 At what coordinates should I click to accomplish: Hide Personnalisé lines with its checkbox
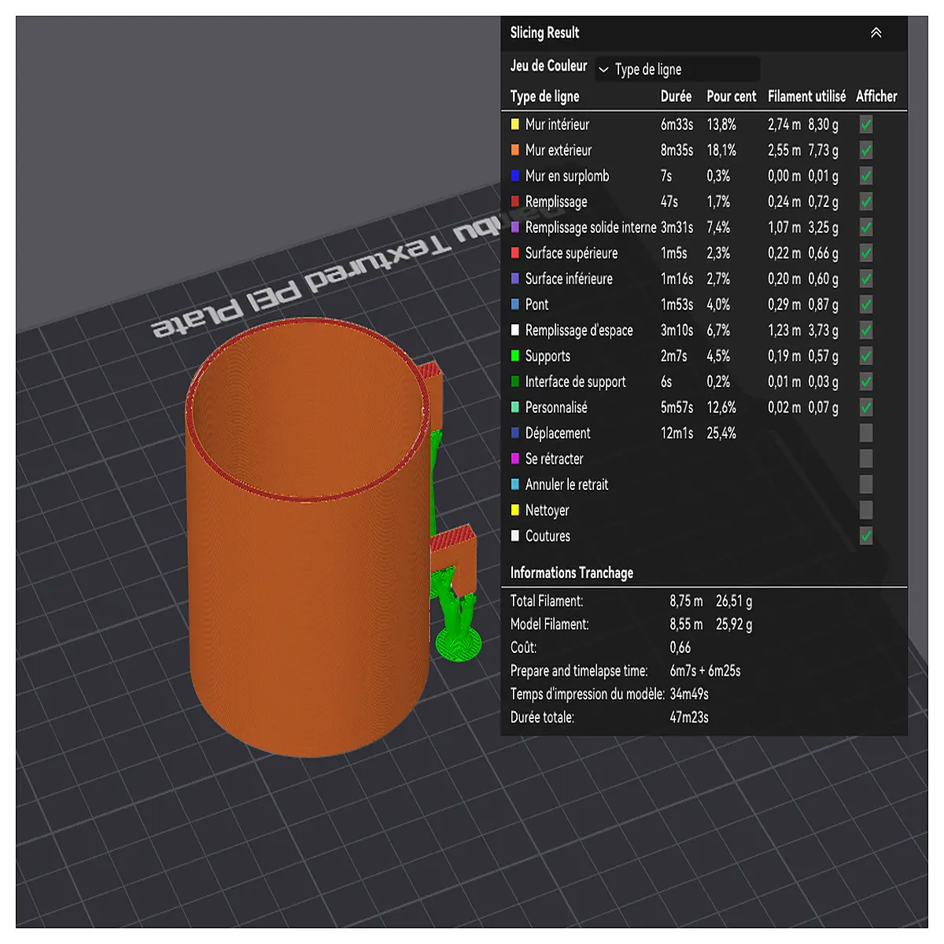click(866, 407)
